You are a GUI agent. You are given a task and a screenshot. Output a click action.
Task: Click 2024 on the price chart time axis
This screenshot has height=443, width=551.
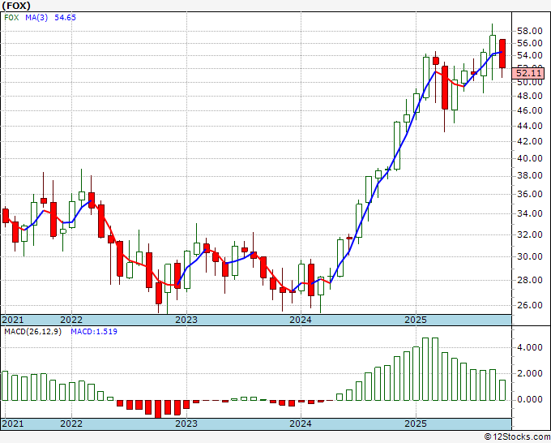tap(301, 320)
